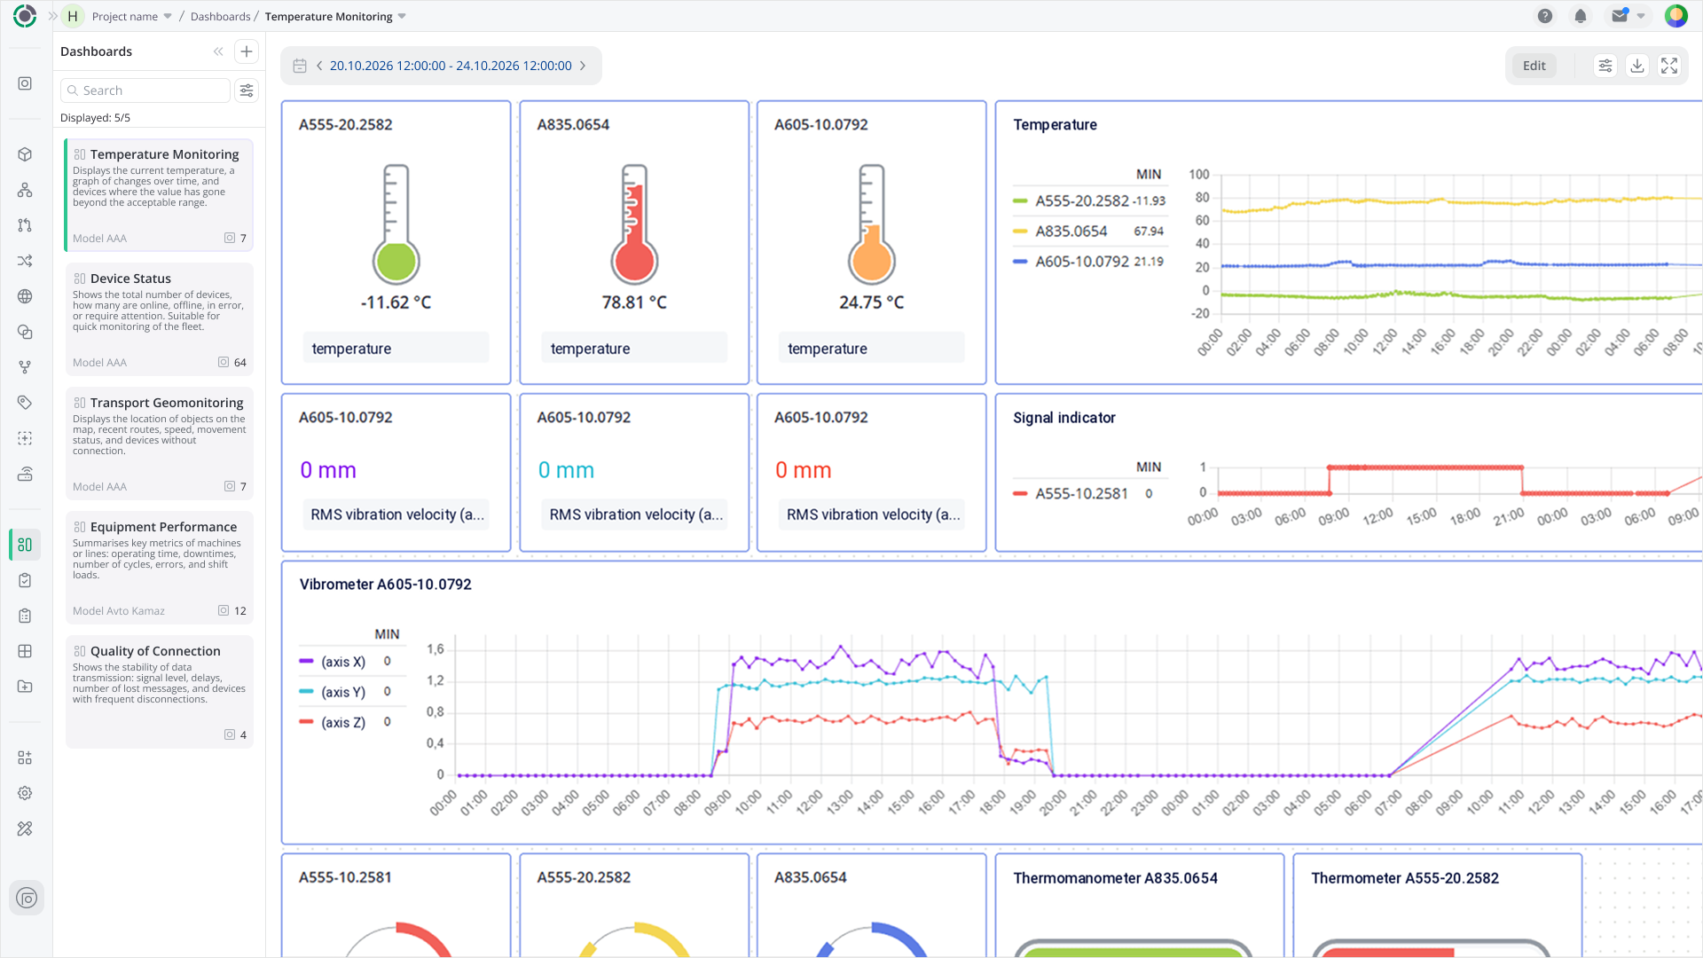Enter fullscreen mode with expand icon

click(x=1669, y=66)
